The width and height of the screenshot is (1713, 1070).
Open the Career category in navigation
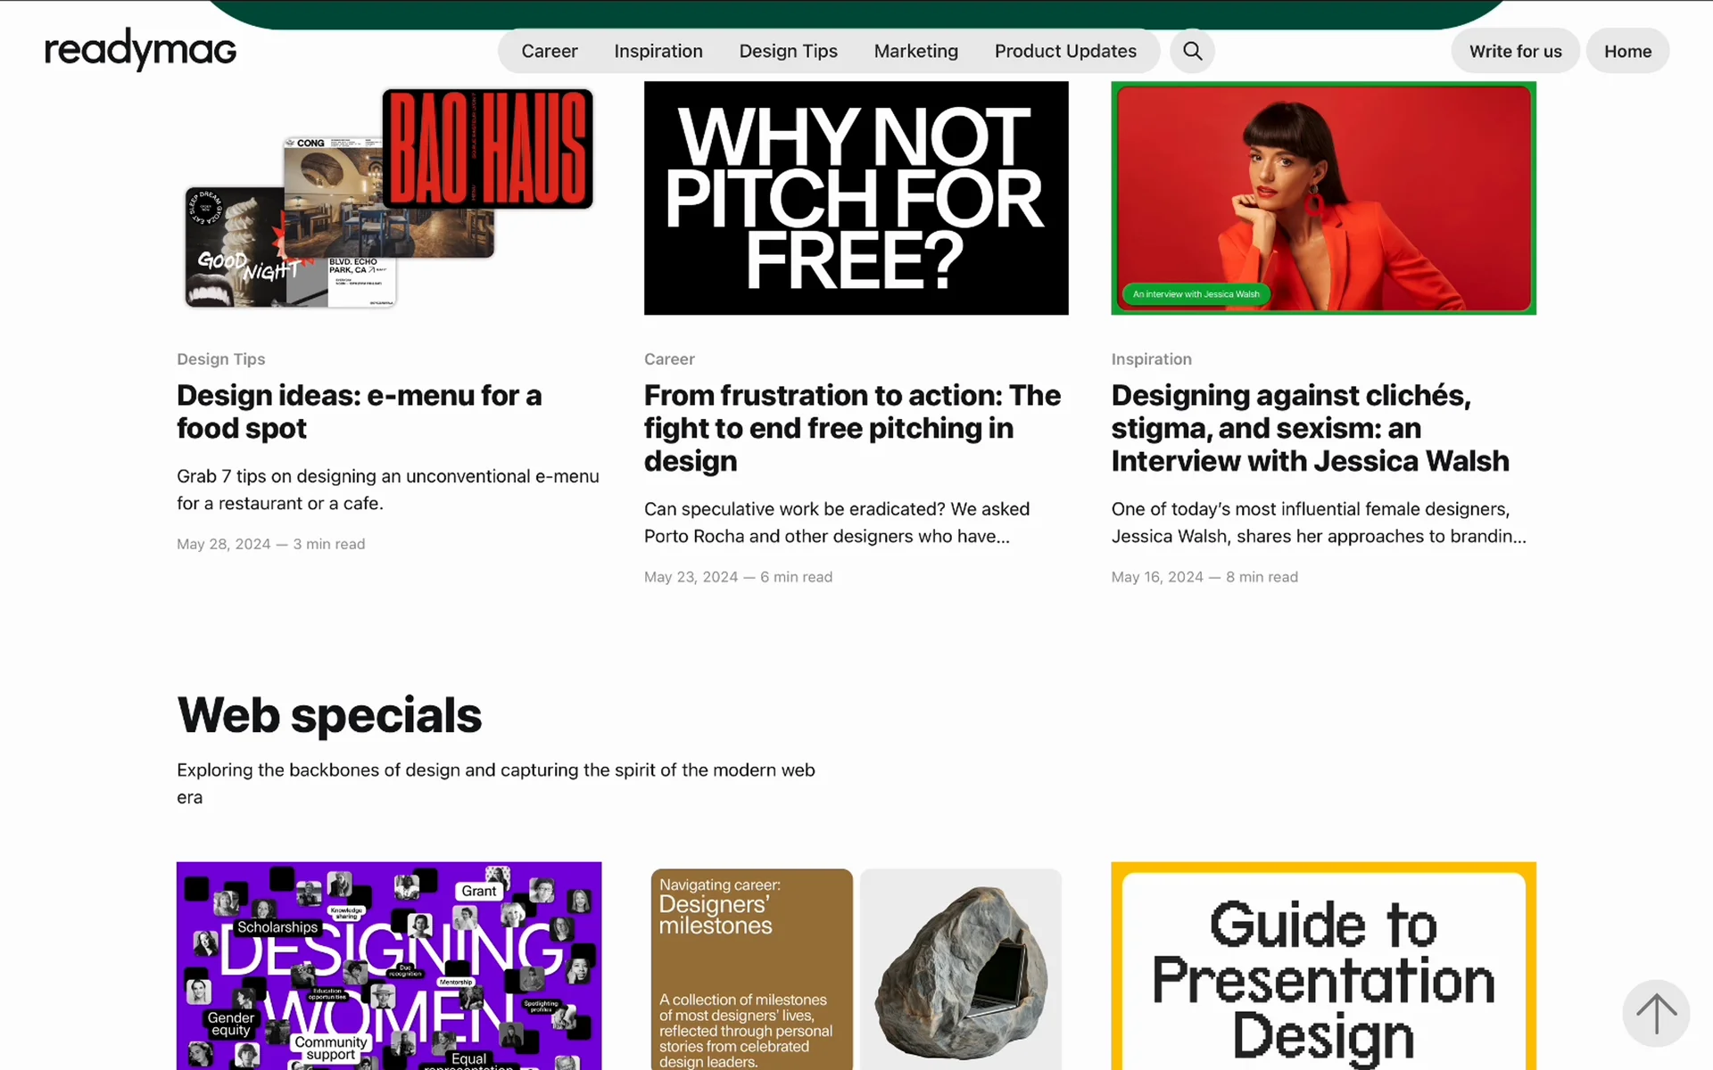(x=550, y=51)
